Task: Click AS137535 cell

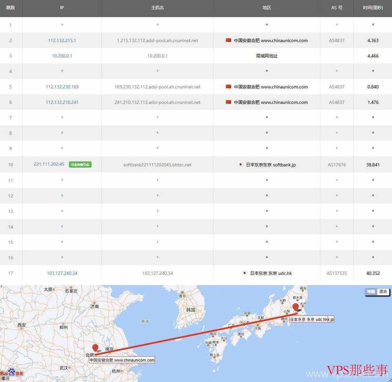Action: coord(337,273)
